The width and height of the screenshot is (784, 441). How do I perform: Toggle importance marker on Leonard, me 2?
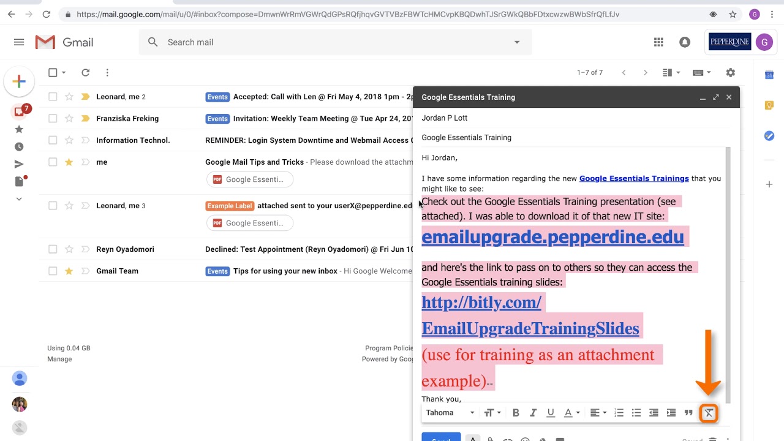pos(85,97)
